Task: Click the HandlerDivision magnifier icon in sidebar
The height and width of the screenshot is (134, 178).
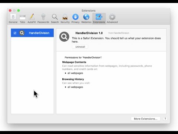Action: pyautogui.click(x=22, y=33)
